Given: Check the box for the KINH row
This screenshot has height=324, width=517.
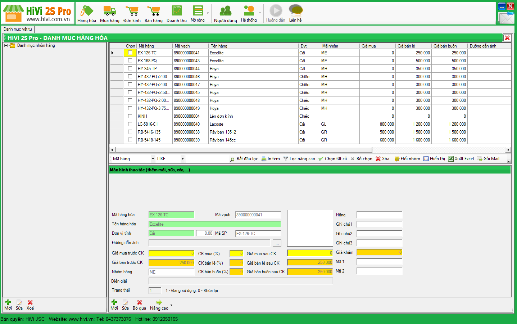Looking at the screenshot, I should click(130, 116).
